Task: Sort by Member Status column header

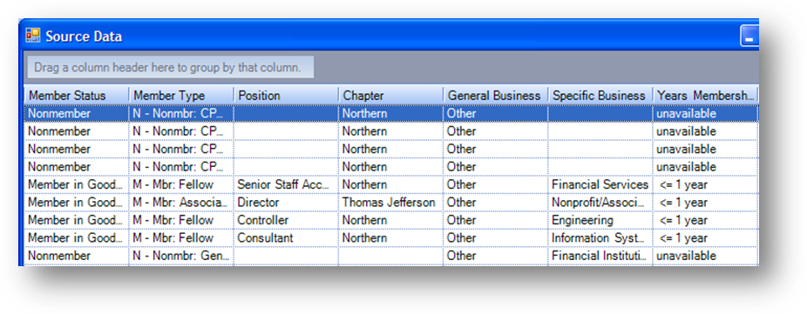Action: coord(76,96)
